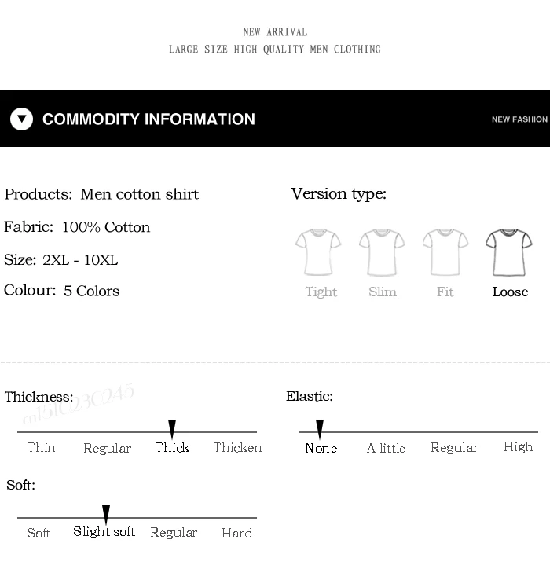The image size is (550, 587).
Task: Choose the A little elastic label
Action: [x=386, y=448]
